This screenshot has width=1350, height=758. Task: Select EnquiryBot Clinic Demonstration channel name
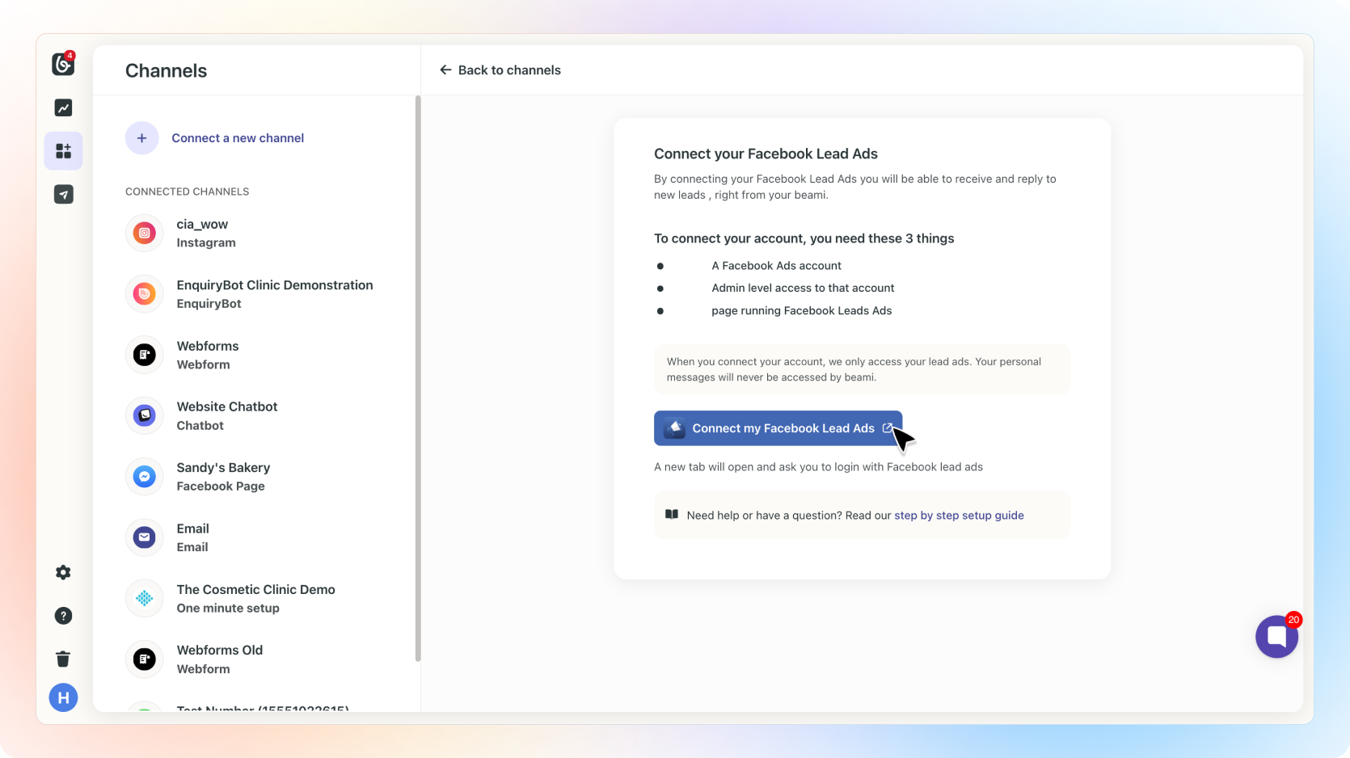click(x=275, y=285)
